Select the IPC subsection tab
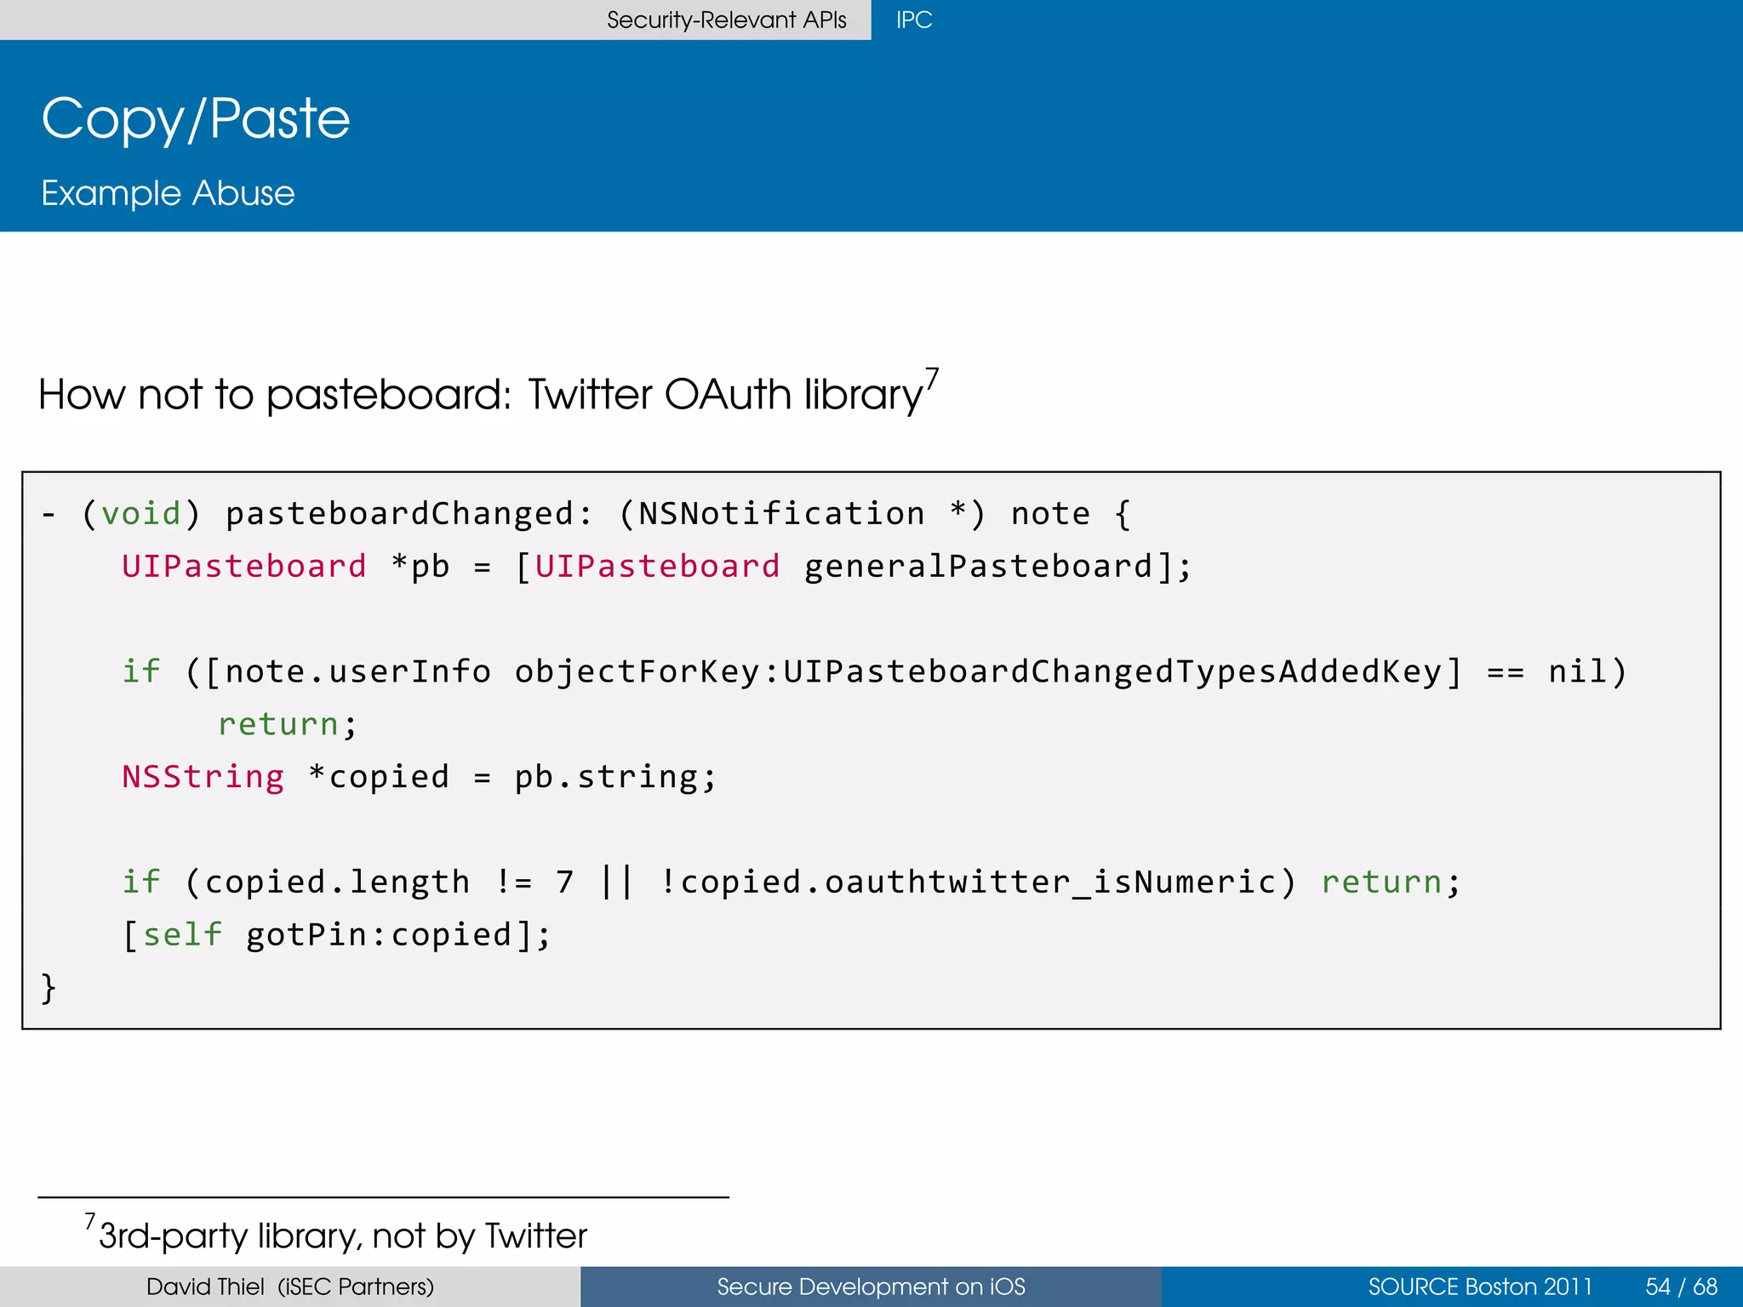The image size is (1743, 1307). [914, 20]
